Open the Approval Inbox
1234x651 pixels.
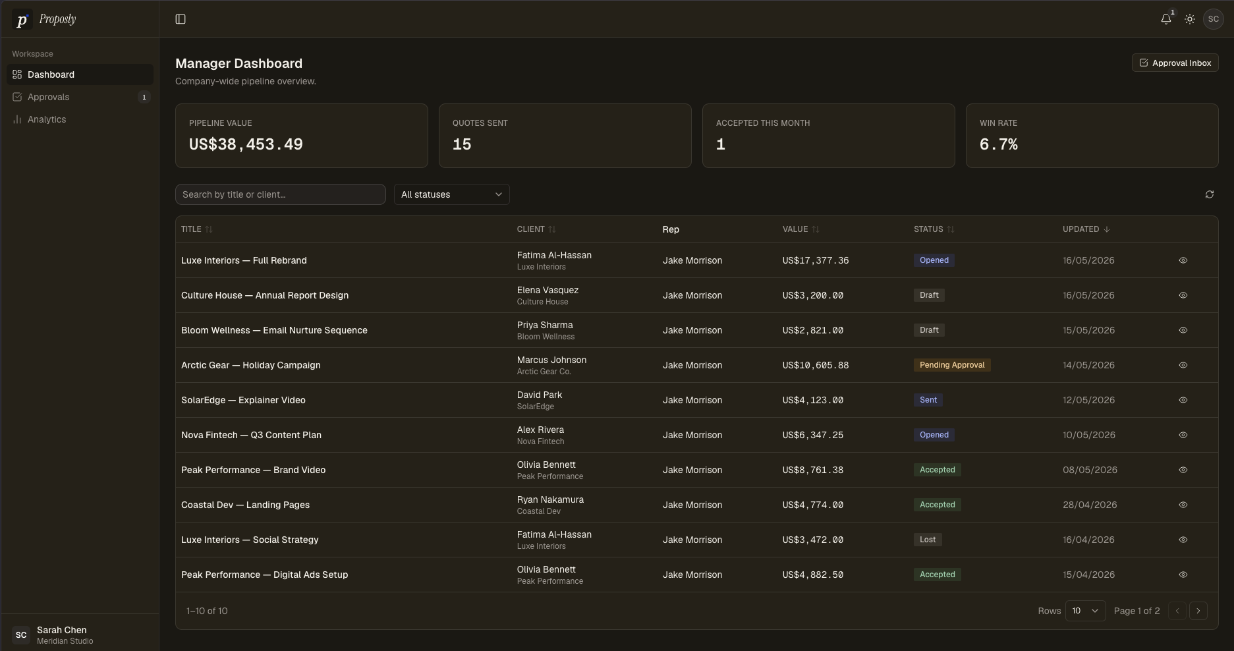[1175, 63]
